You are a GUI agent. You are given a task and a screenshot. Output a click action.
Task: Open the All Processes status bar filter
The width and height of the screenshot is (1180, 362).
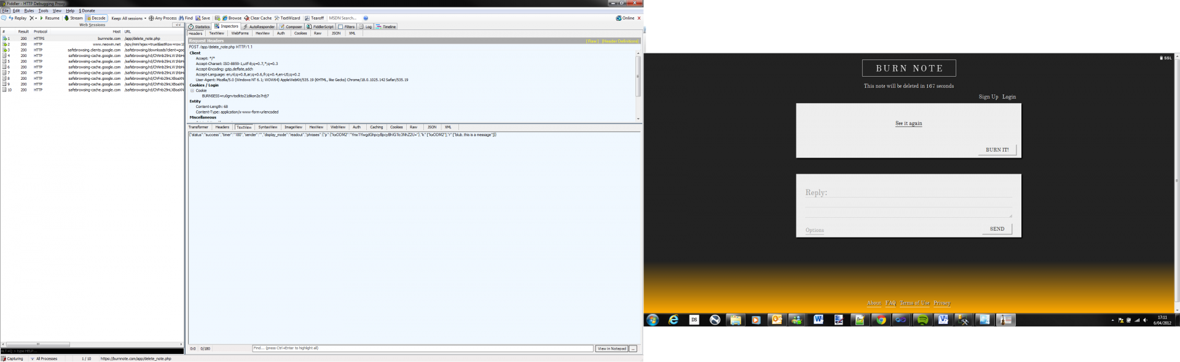tap(44, 359)
